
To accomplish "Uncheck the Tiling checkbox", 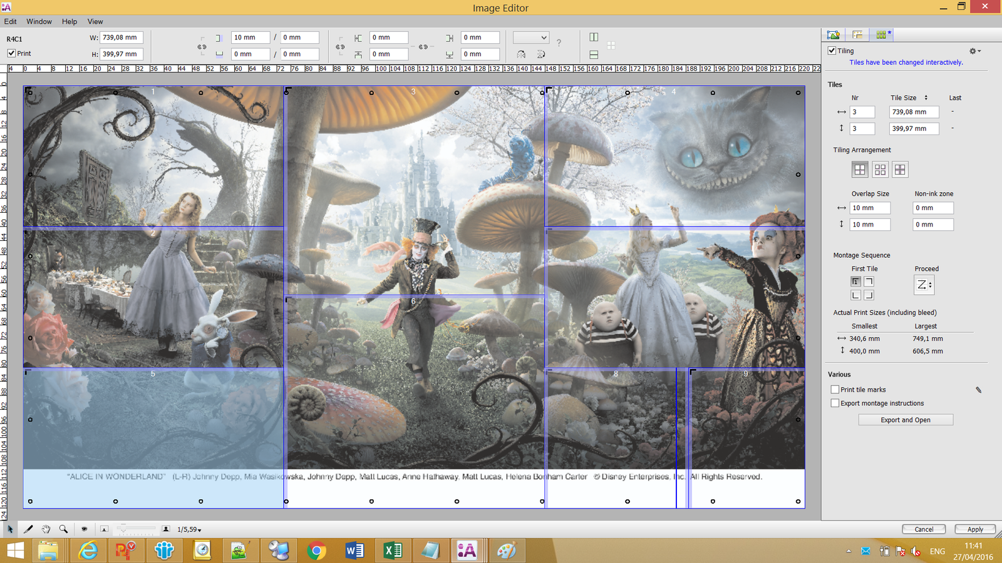I will [832, 51].
